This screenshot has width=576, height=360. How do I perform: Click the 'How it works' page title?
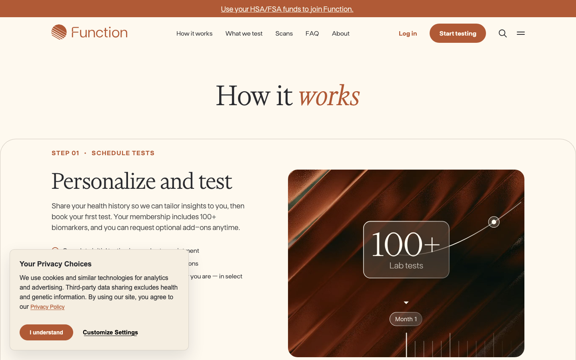pyautogui.click(x=288, y=96)
